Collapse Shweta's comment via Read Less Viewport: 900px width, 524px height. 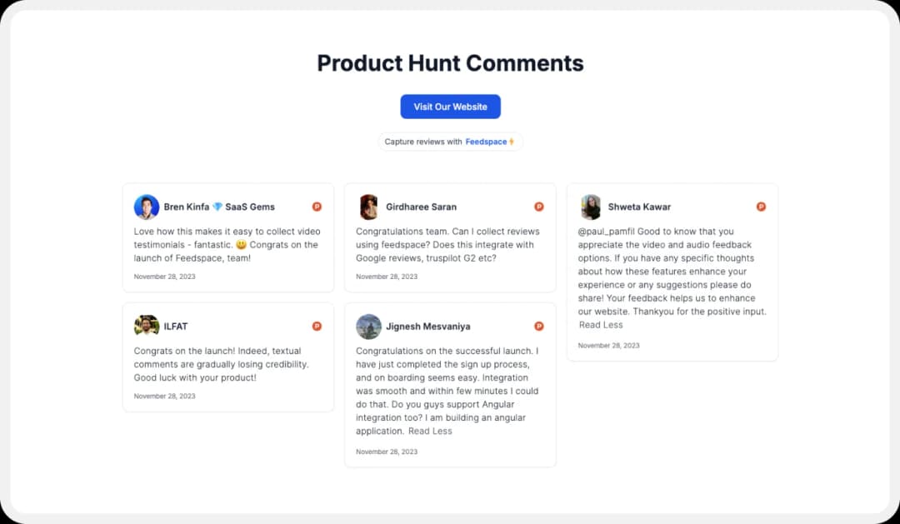601,325
